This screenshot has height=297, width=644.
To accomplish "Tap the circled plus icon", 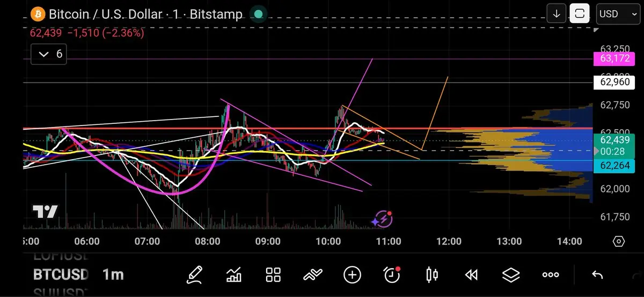I will point(352,275).
